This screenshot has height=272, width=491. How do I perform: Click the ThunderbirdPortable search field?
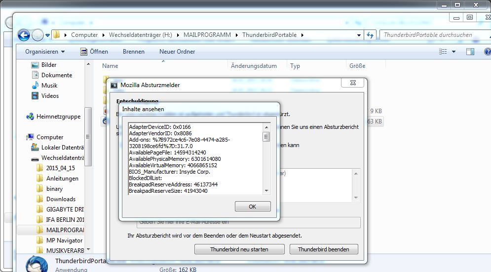pyautogui.click(x=435, y=35)
